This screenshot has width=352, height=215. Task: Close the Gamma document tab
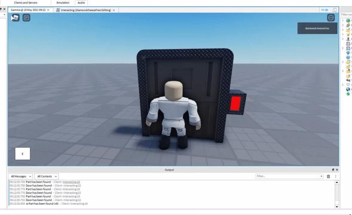click(x=48, y=10)
